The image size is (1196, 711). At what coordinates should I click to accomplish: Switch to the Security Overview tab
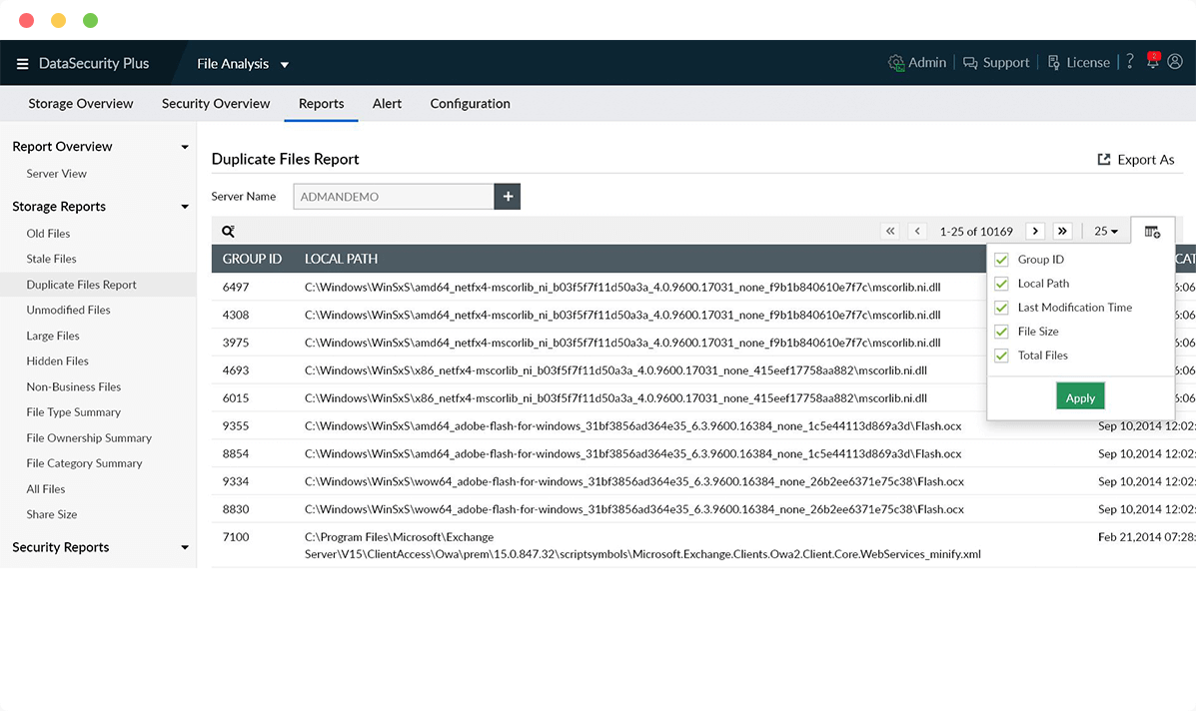point(216,104)
